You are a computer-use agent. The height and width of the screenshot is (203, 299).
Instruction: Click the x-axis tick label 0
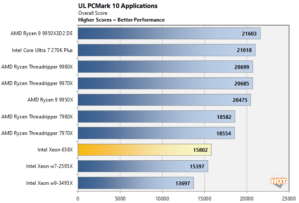pyautogui.click(x=78, y=199)
